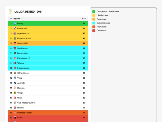Viewport: 162px width, 122px height.
Task: Click the San Lorenzo team crest
Action: click(15, 48)
